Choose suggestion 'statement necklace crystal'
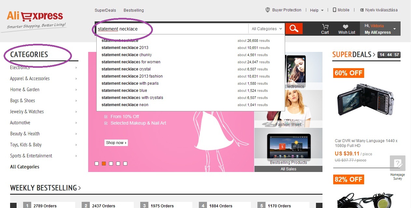Image resolution: width=411 pixels, height=208 pixels. point(191,69)
